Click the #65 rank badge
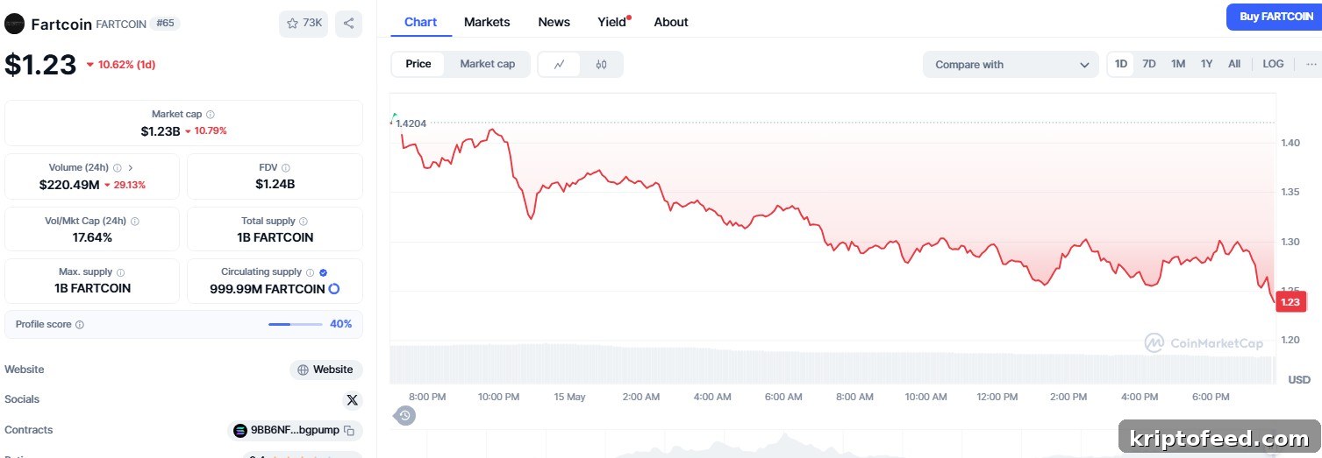This screenshot has height=458, width=1322. pos(165,24)
